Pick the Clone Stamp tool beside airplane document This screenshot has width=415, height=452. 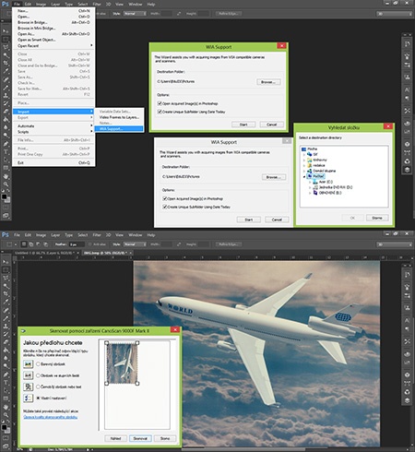[6, 326]
